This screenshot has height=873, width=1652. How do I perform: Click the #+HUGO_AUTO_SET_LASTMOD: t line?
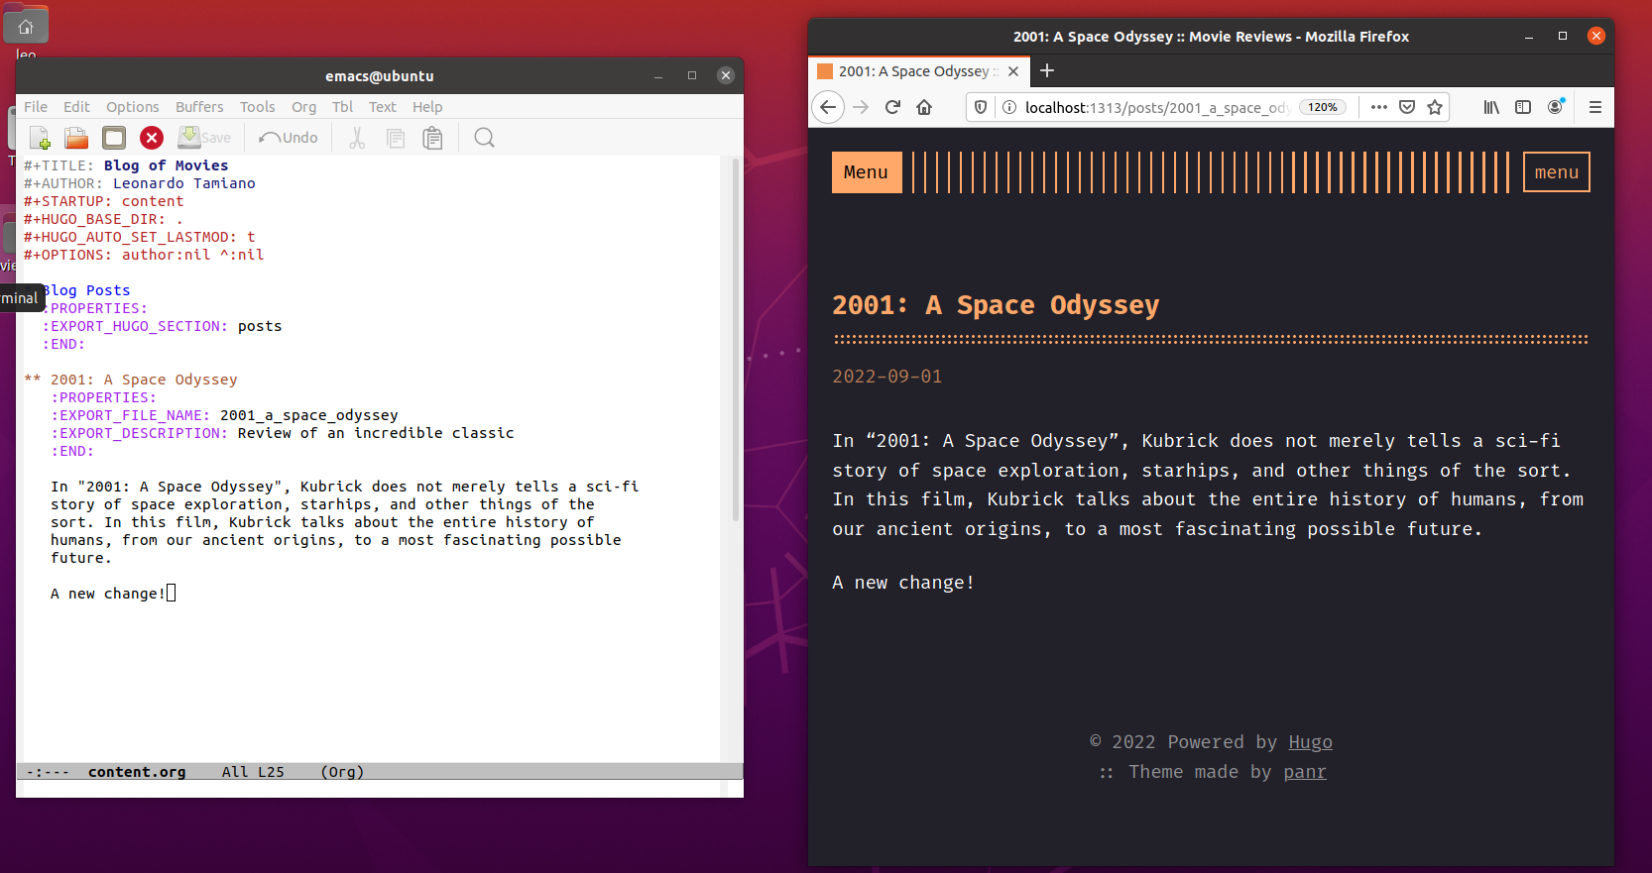(x=140, y=237)
